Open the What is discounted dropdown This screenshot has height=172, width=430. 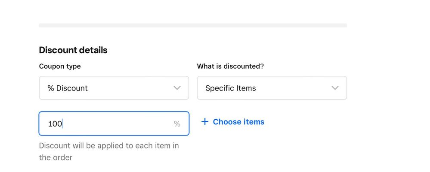pyautogui.click(x=272, y=88)
